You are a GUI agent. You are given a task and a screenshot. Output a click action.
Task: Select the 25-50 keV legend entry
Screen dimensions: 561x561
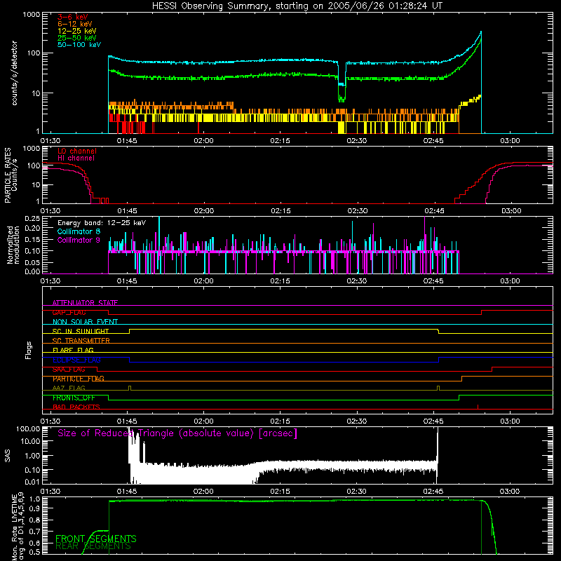76,38
